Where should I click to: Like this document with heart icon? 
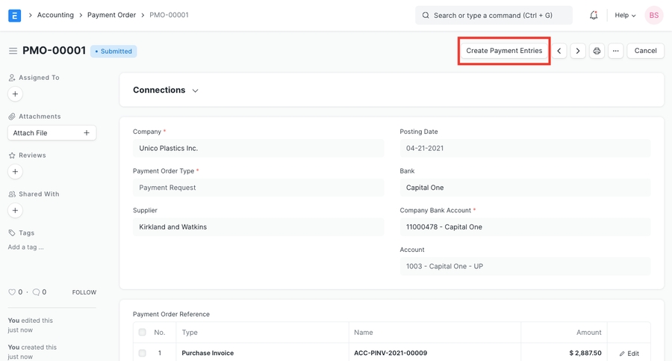click(12, 292)
